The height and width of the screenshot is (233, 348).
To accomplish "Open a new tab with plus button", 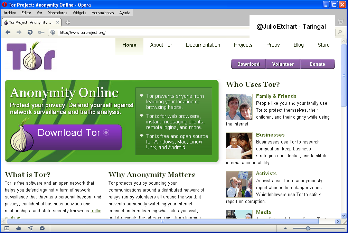I will click(68, 22).
